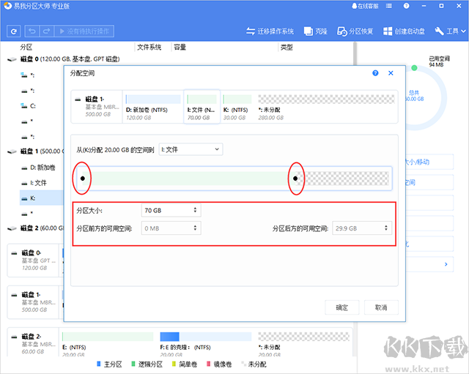The width and height of the screenshot is (469, 374).
Task: Click left handle of partition size slider
Action: 83,179
